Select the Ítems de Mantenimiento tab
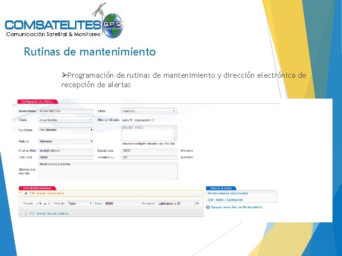This screenshot has height=256, width=342. [38, 188]
